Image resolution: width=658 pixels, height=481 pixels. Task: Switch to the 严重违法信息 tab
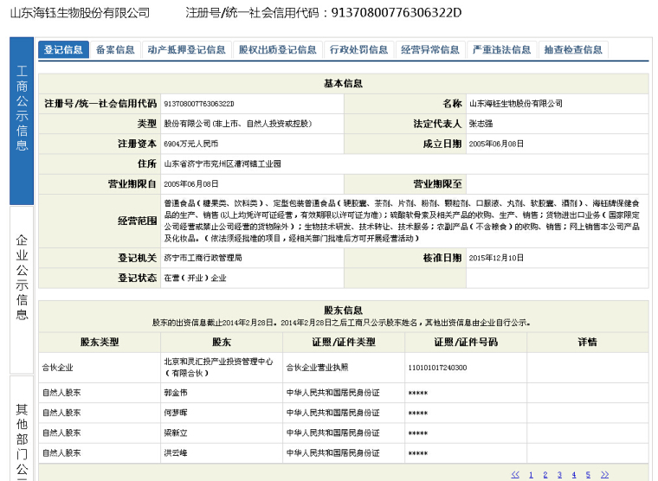click(x=501, y=49)
